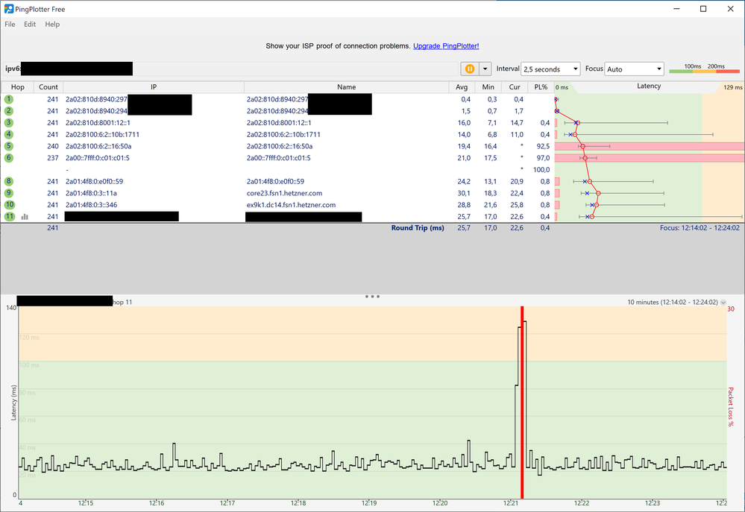Follow the Upgrade PingPlotter! link

(446, 46)
